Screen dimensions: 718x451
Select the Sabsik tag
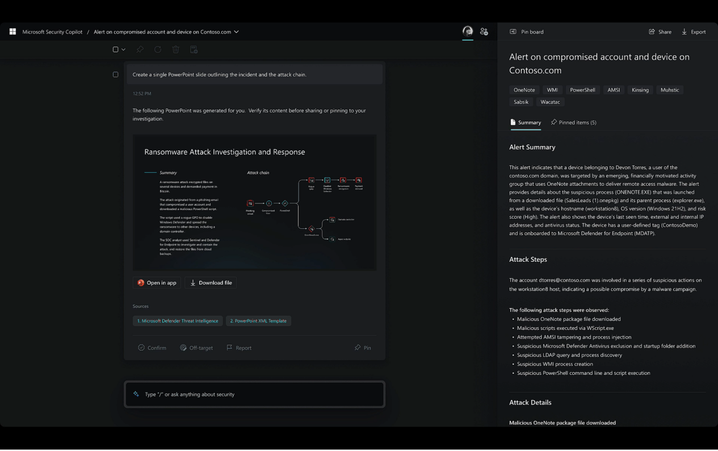[521, 102]
